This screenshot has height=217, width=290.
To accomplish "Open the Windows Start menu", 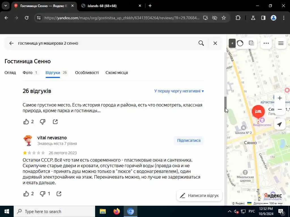I will click(7, 211).
